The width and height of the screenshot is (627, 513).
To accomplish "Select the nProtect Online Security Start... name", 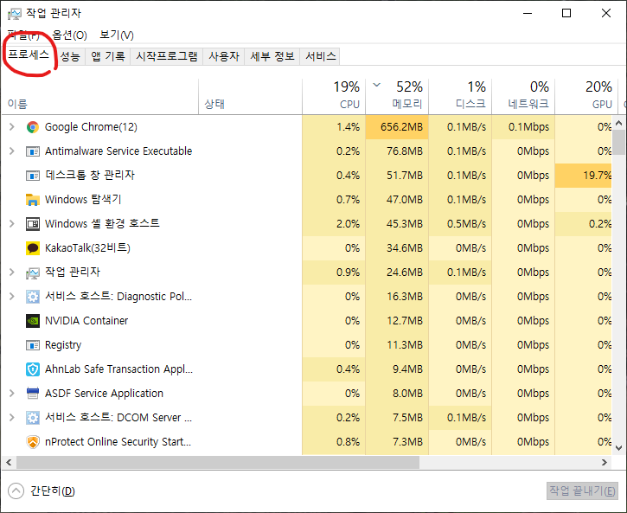I will click(x=118, y=442).
